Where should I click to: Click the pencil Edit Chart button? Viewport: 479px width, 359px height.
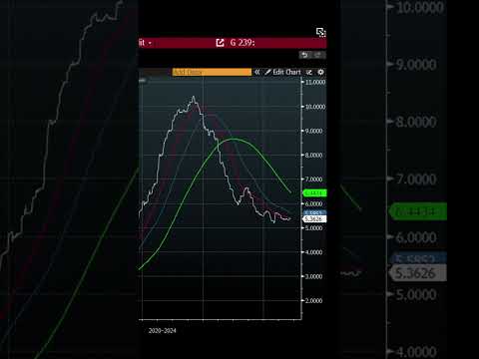(282, 72)
